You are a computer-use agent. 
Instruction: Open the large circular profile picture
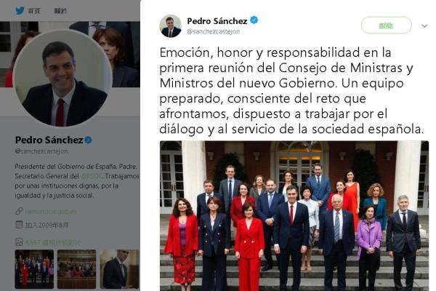pyautogui.click(x=62, y=79)
